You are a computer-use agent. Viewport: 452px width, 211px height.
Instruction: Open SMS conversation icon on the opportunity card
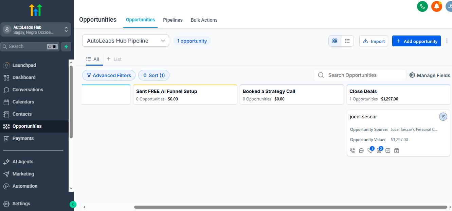[361, 150]
